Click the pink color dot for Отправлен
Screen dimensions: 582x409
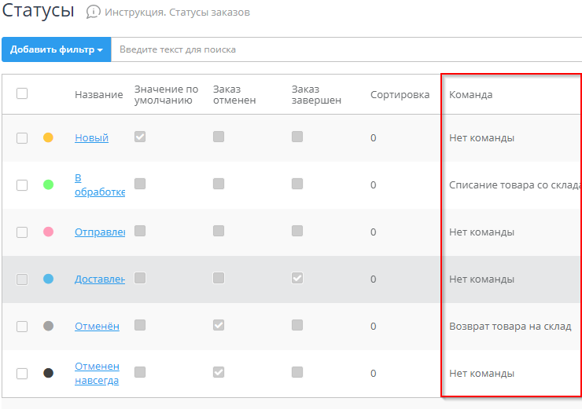(x=48, y=232)
